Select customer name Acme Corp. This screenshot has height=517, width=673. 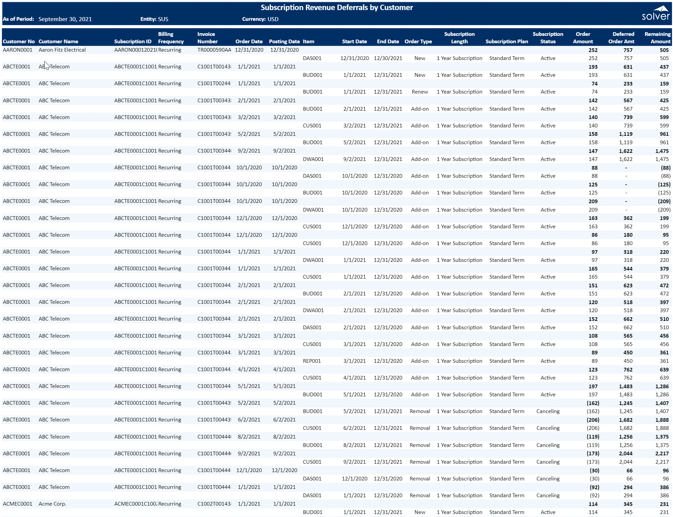click(x=52, y=504)
